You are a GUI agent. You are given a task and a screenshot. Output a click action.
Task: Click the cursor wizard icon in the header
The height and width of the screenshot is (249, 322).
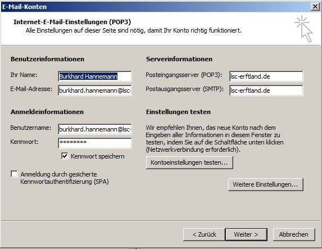click(x=303, y=29)
